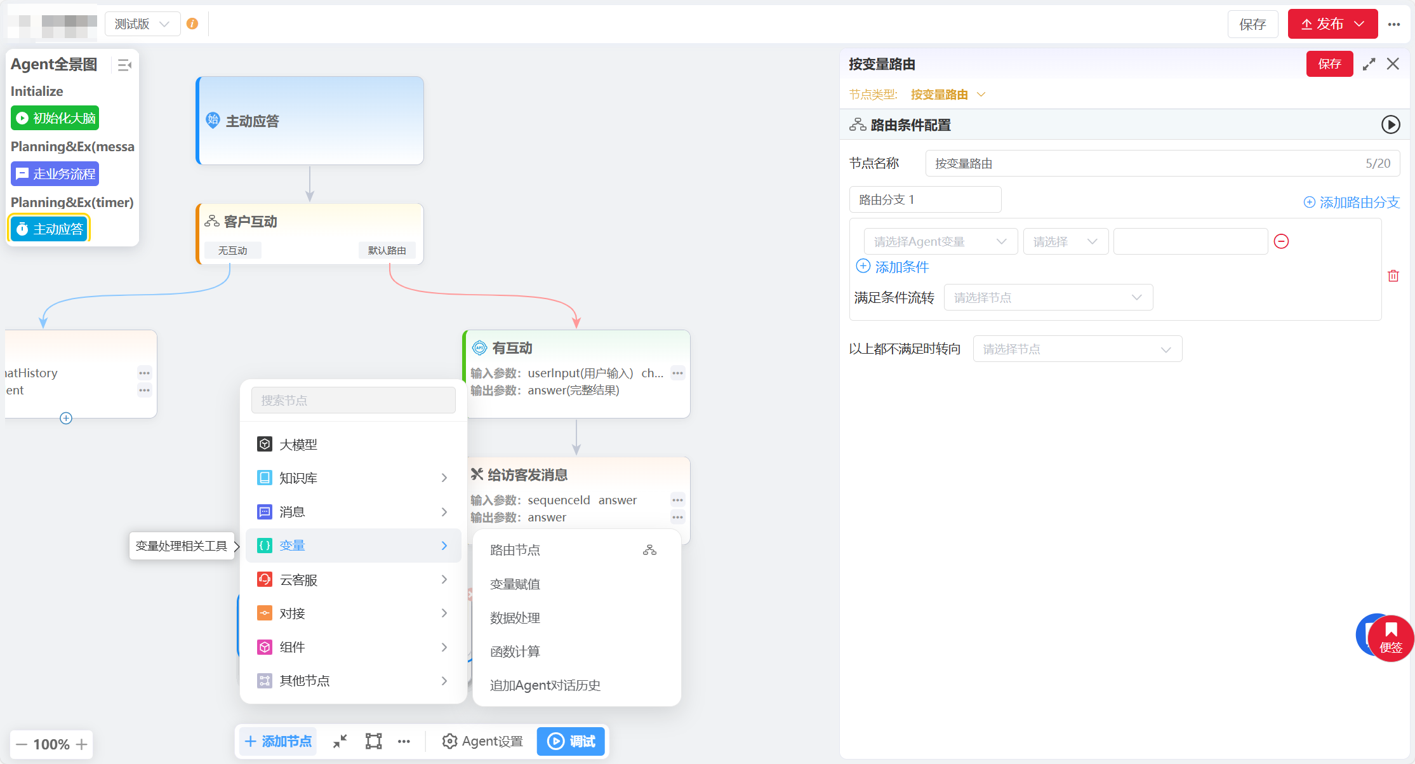Open the 测试版 version dropdown
The height and width of the screenshot is (764, 1415).
(142, 24)
